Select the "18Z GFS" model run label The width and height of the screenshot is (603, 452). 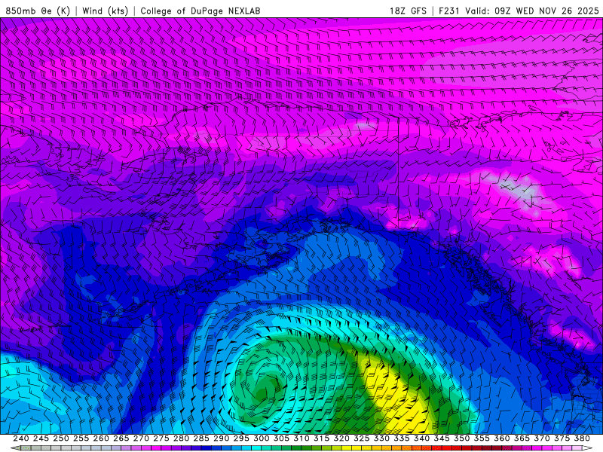click(x=408, y=11)
